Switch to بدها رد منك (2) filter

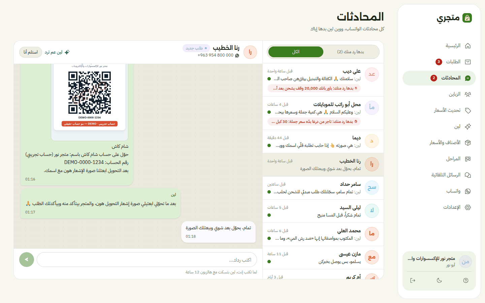351,52
